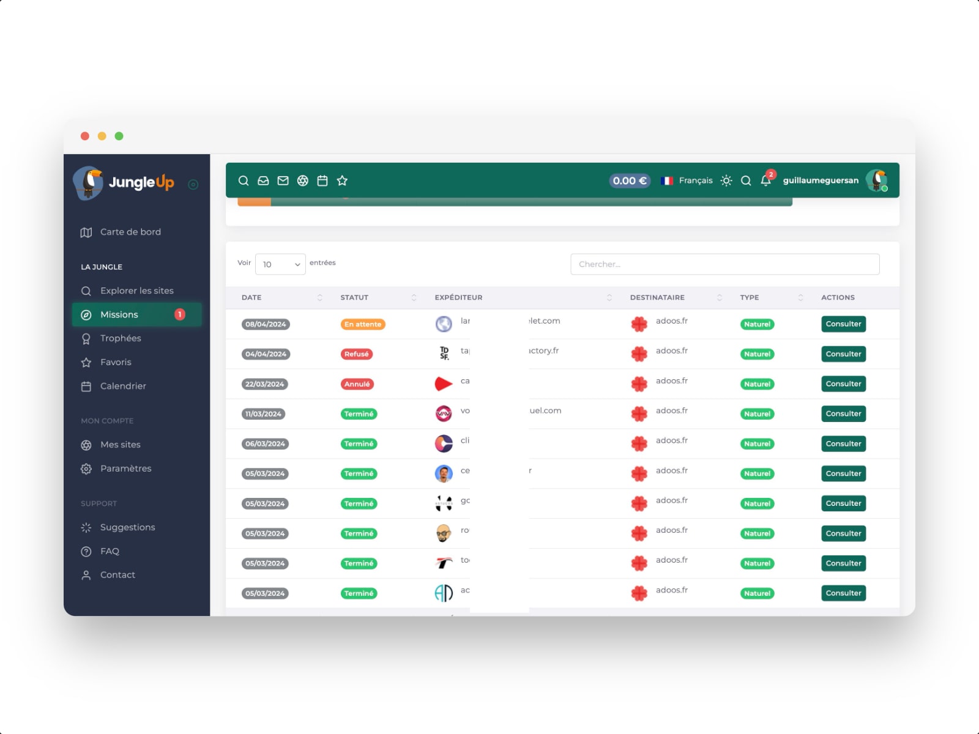Click the Terminé badge on 06/03/2024 row
The image size is (979, 734).
point(359,444)
